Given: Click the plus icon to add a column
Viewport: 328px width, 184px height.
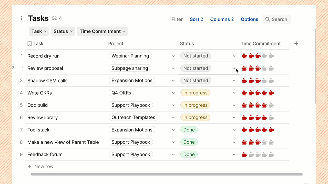Looking at the screenshot, I should [x=296, y=43].
